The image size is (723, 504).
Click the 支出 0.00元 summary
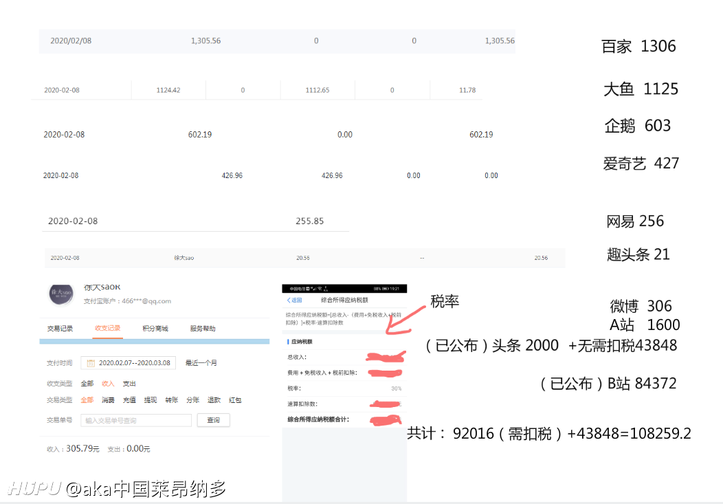click(129, 449)
